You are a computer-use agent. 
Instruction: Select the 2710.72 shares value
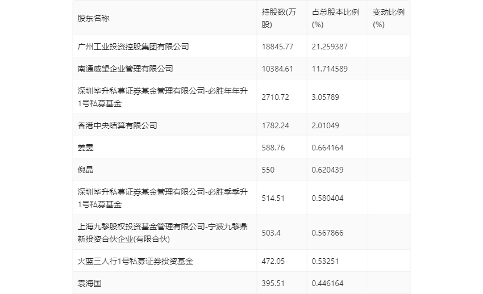(276, 97)
